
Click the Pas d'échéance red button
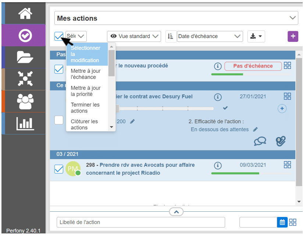click(253, 66)
